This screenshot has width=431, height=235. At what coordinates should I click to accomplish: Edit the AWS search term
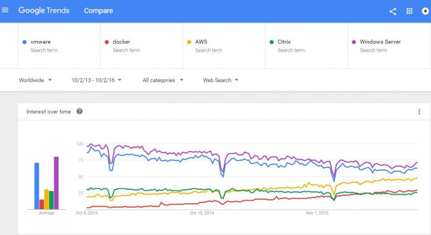[x=201, y=42]
